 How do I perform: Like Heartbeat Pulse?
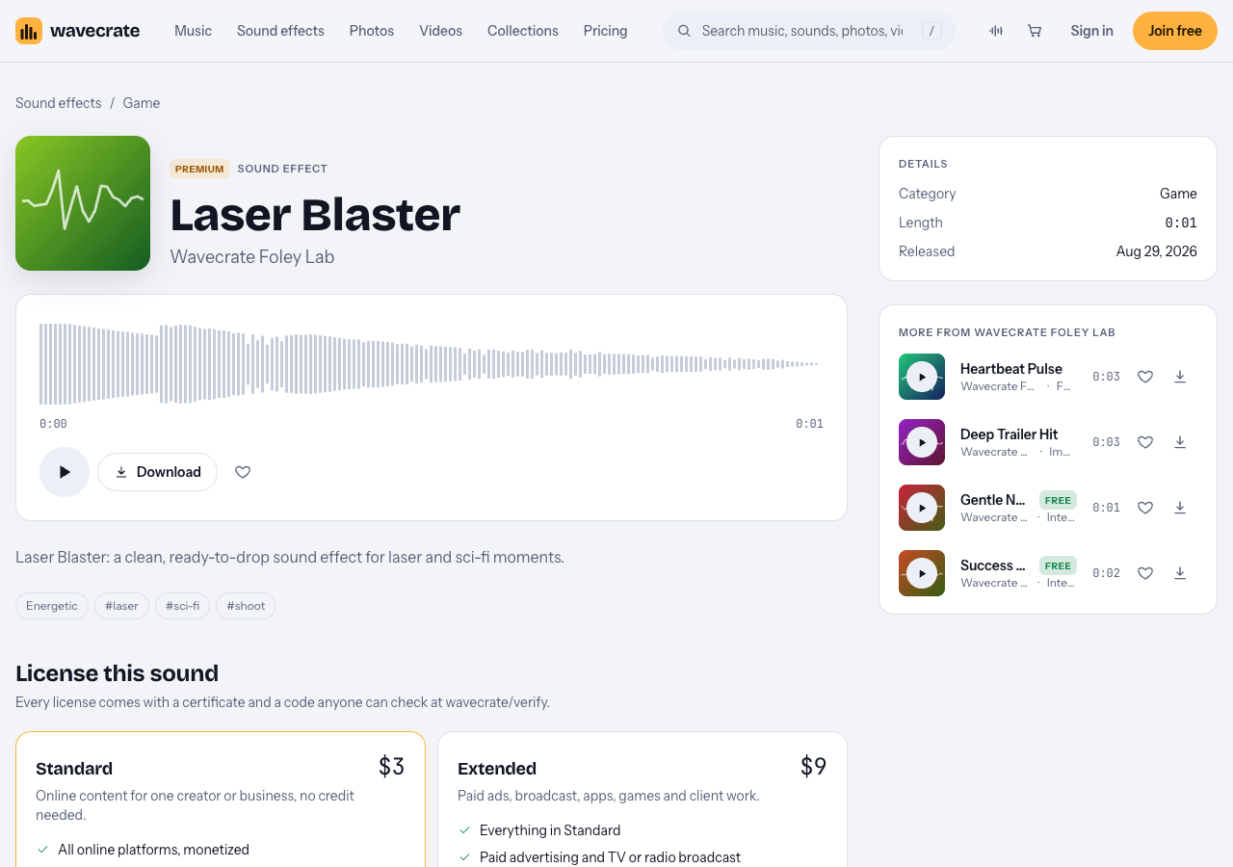click(x=1145, y=377)
